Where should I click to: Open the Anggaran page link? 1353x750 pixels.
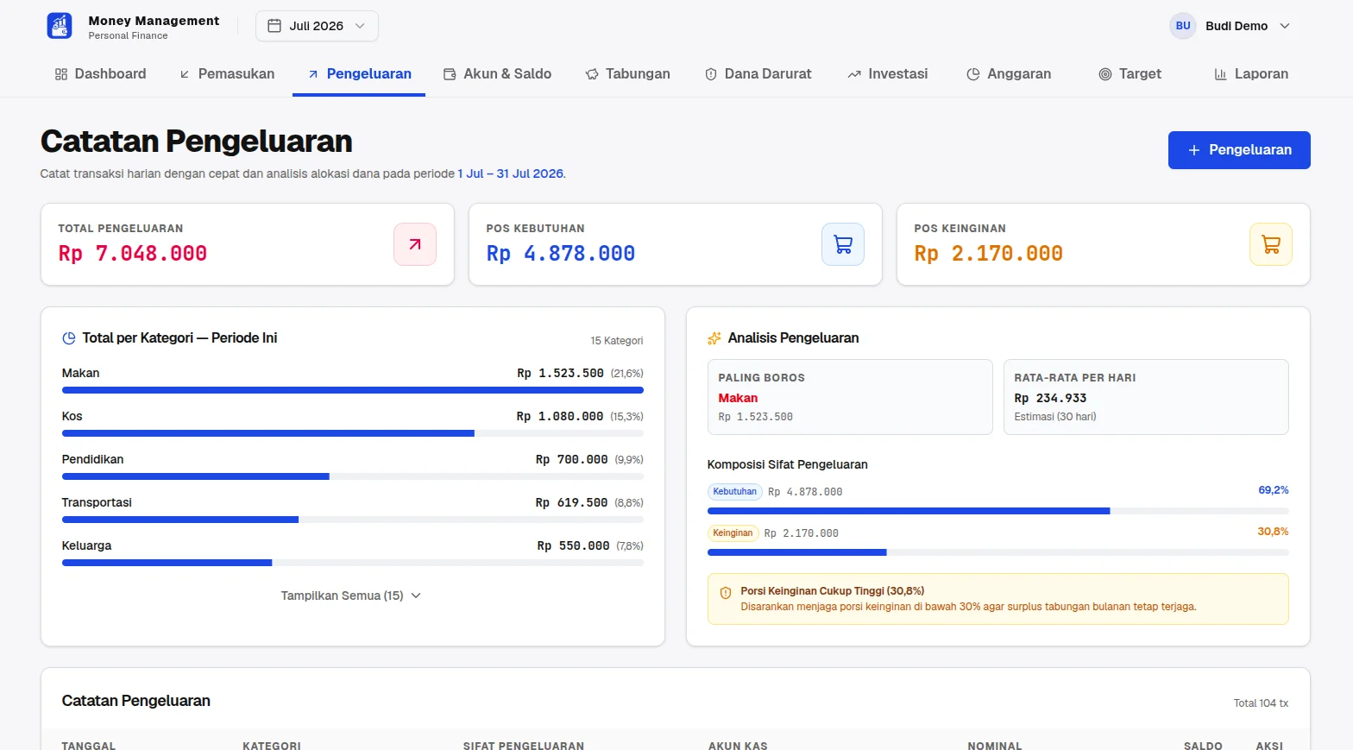[1009, 74]
